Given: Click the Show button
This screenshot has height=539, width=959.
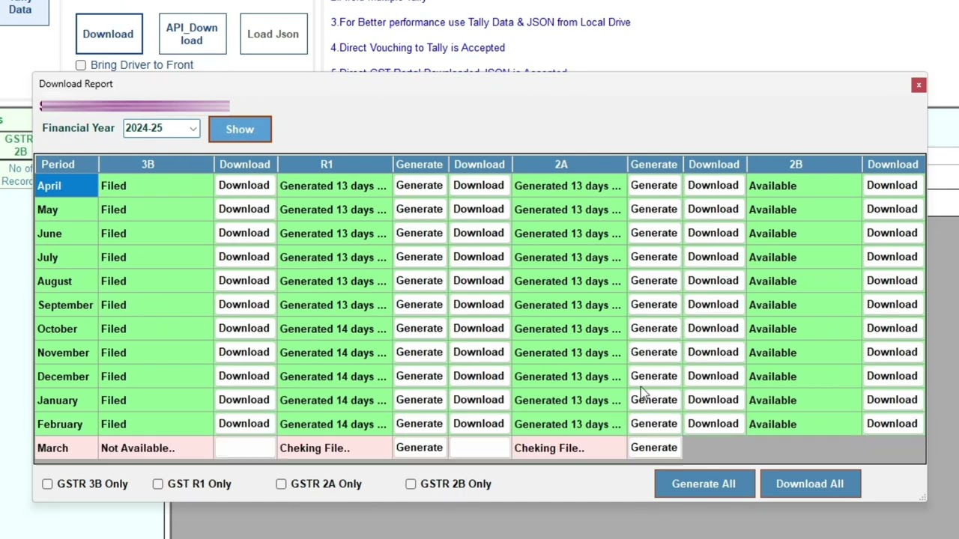Looking at the screenshot, I should [240, 130].
